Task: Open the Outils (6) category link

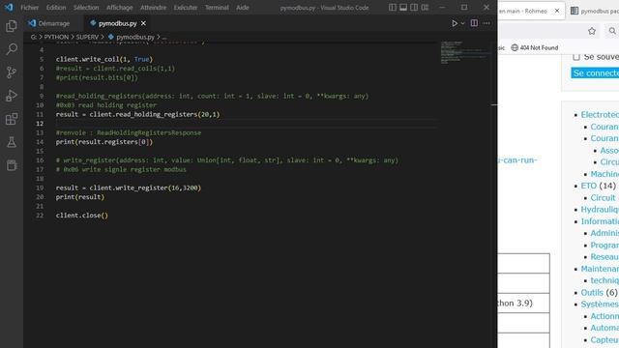Action: pyautogui.click(x=592, y=292)
